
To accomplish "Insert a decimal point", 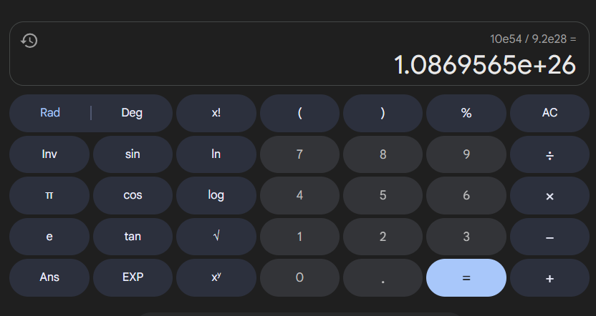I will point(383,277).
